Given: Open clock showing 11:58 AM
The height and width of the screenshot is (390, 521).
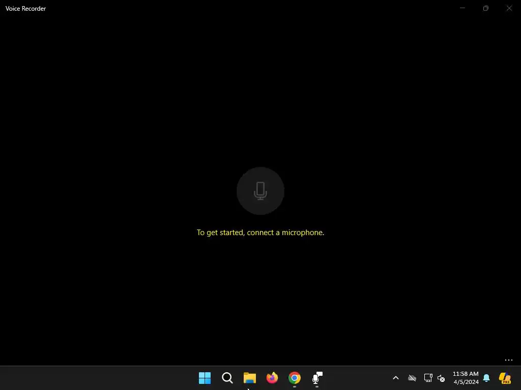Looking at the screenshot, I should click(x=466, y=378).
